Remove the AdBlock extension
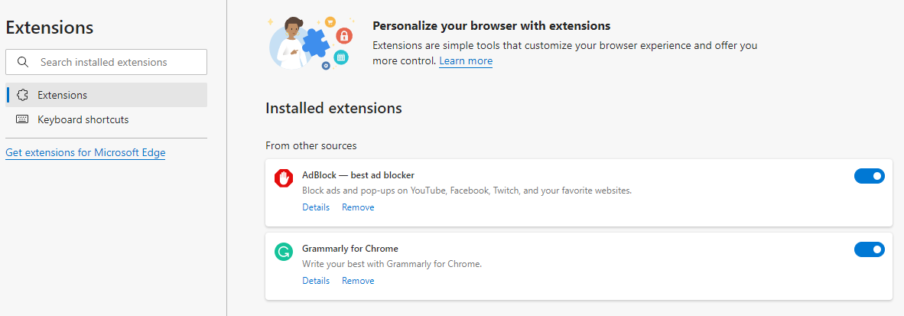Viewport: 904px width, 316px height. tap(358, 207)
